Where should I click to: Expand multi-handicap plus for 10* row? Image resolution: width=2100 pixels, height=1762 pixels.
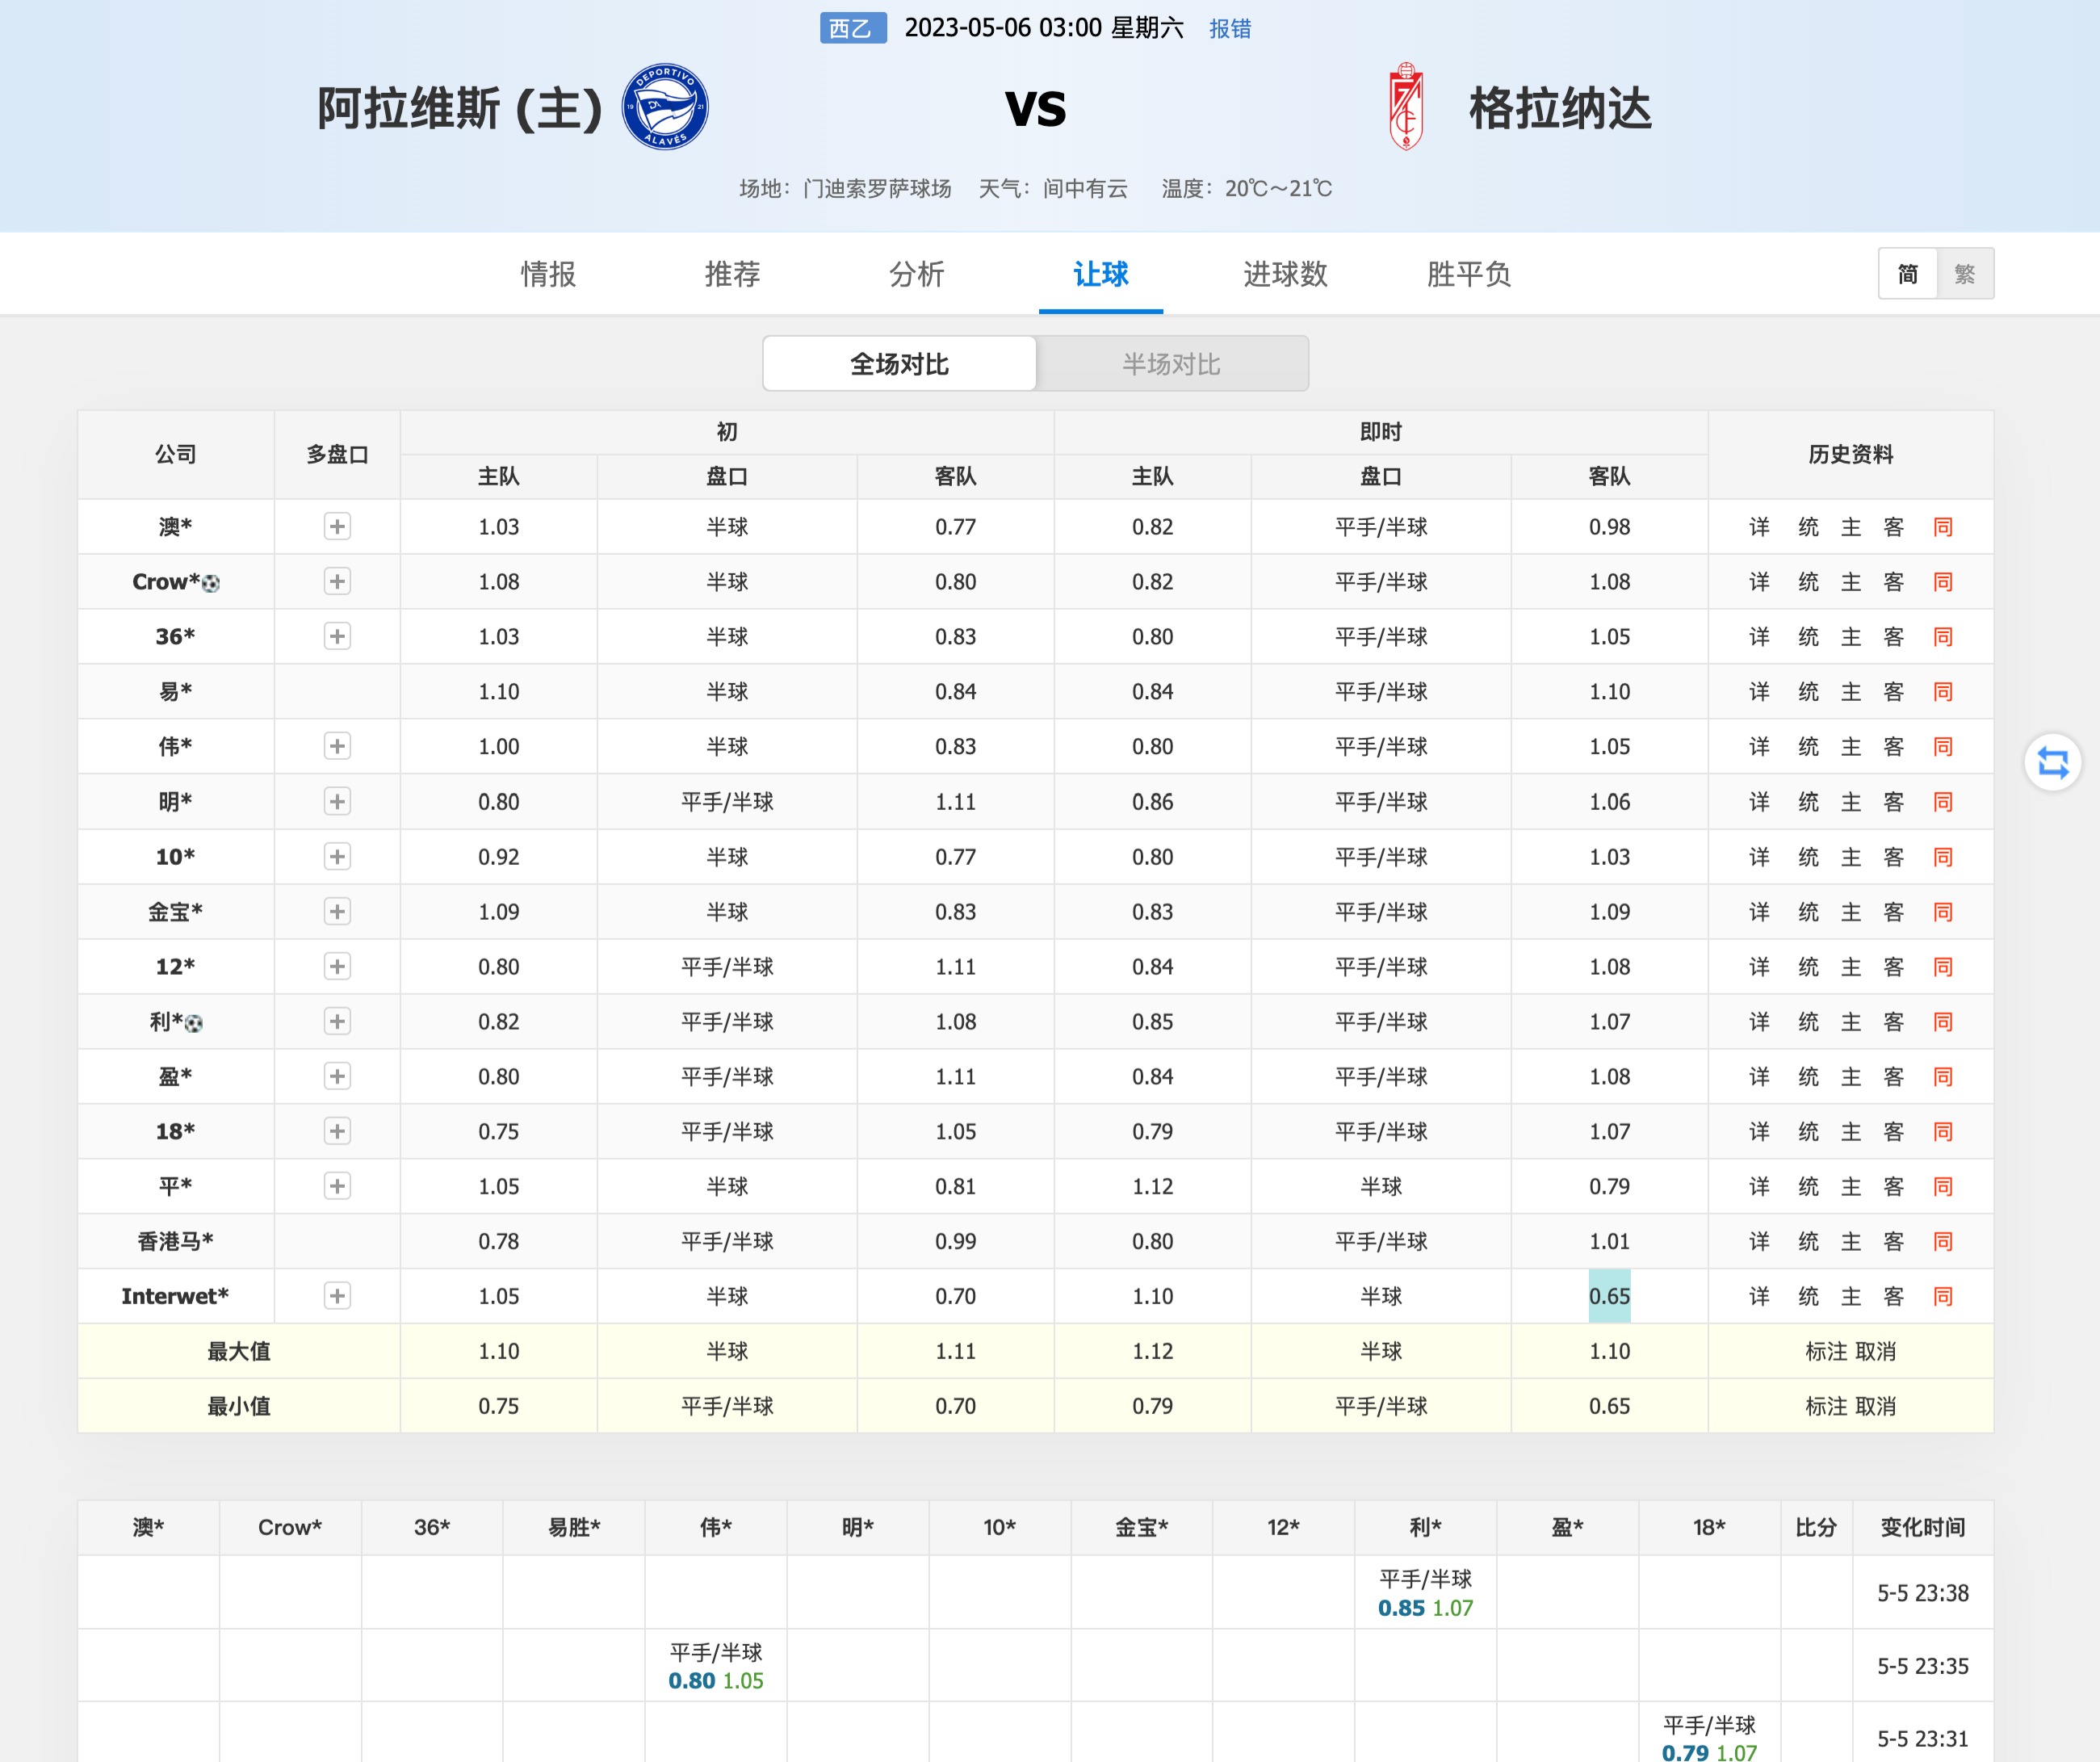337,857
